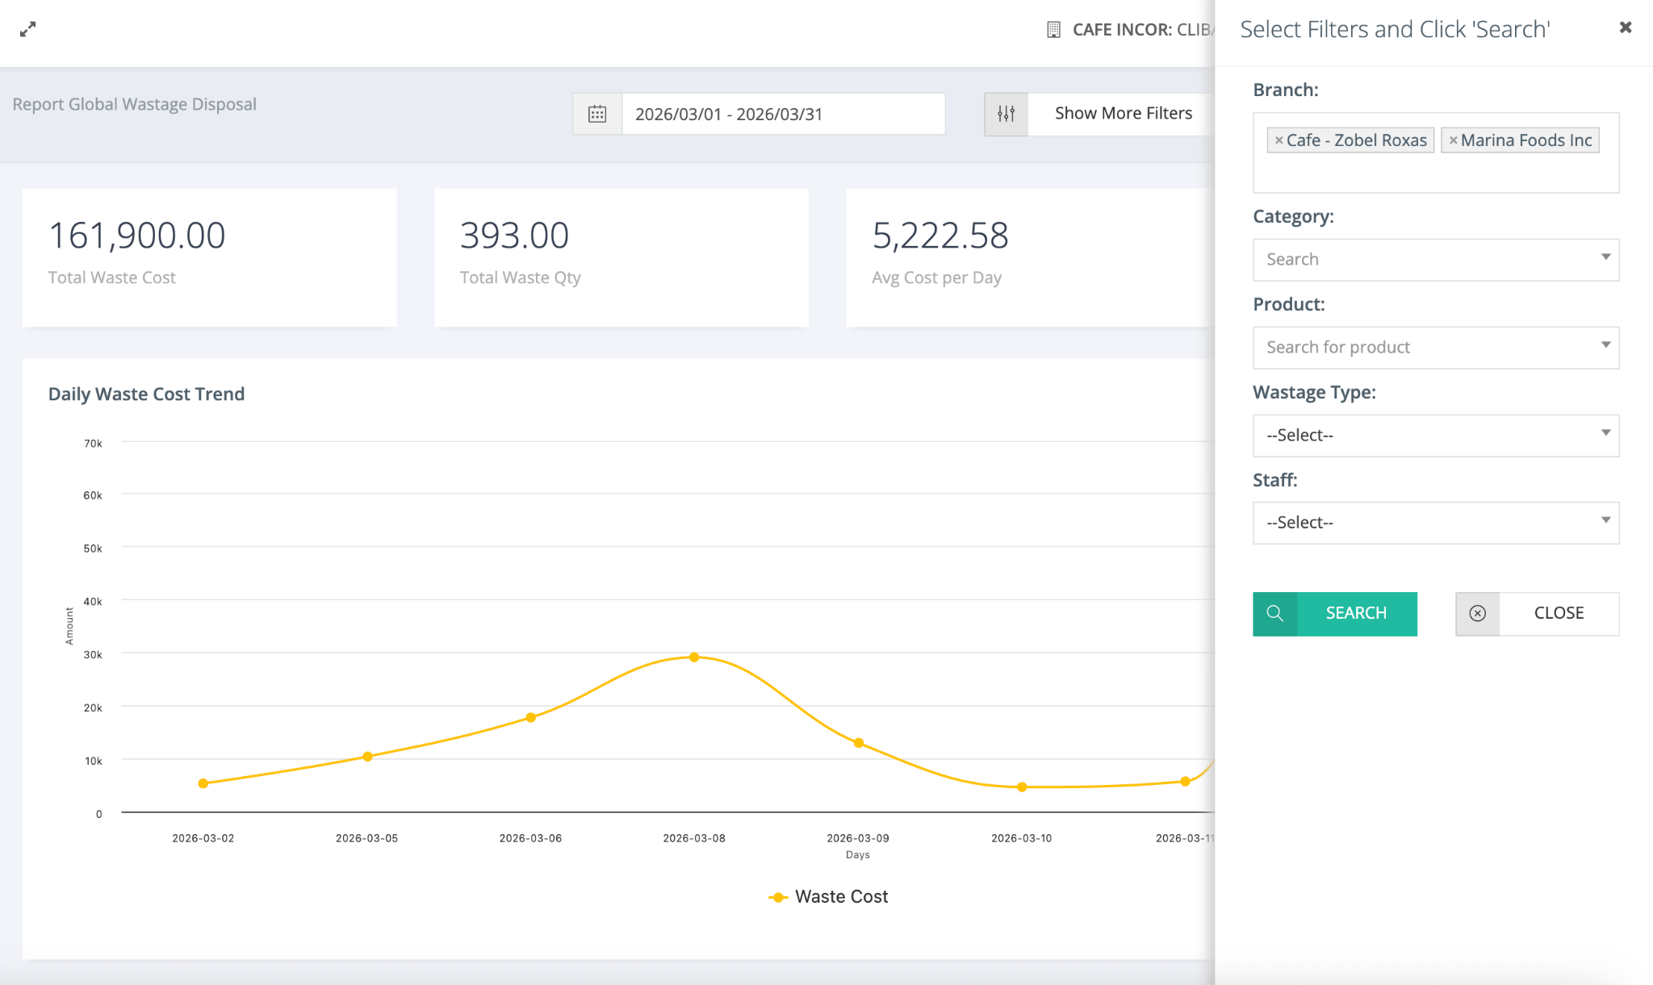The height and width of the screenshot is (985, 1653).
Task: Click the magnifier icon on Search button
Action: pyautogui.click(x=1274, y=613)
